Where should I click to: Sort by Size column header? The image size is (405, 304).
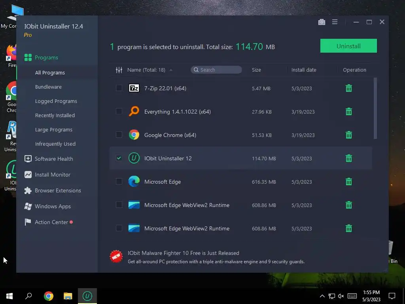[256, 70]
